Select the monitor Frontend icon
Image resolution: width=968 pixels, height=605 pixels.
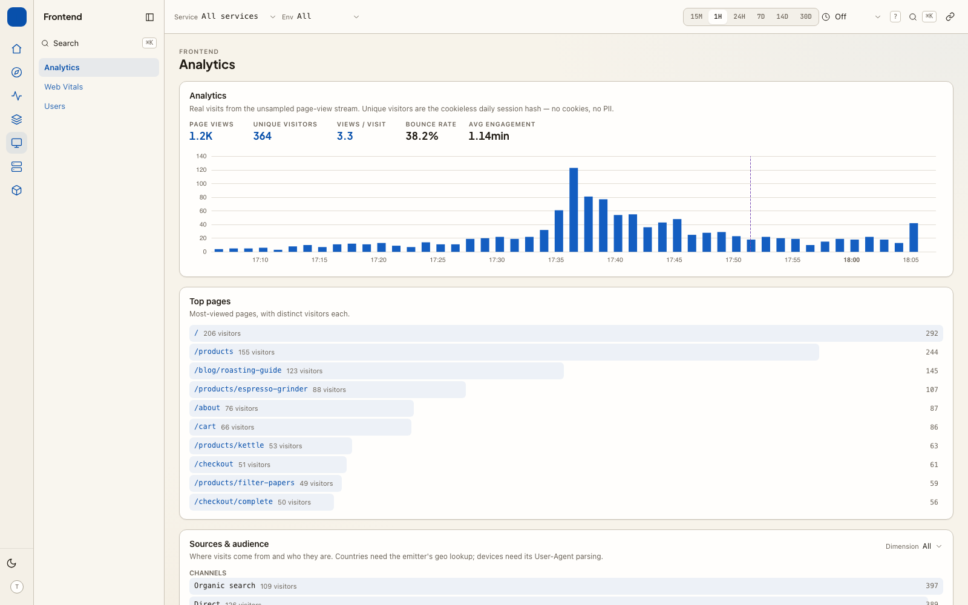17,143
